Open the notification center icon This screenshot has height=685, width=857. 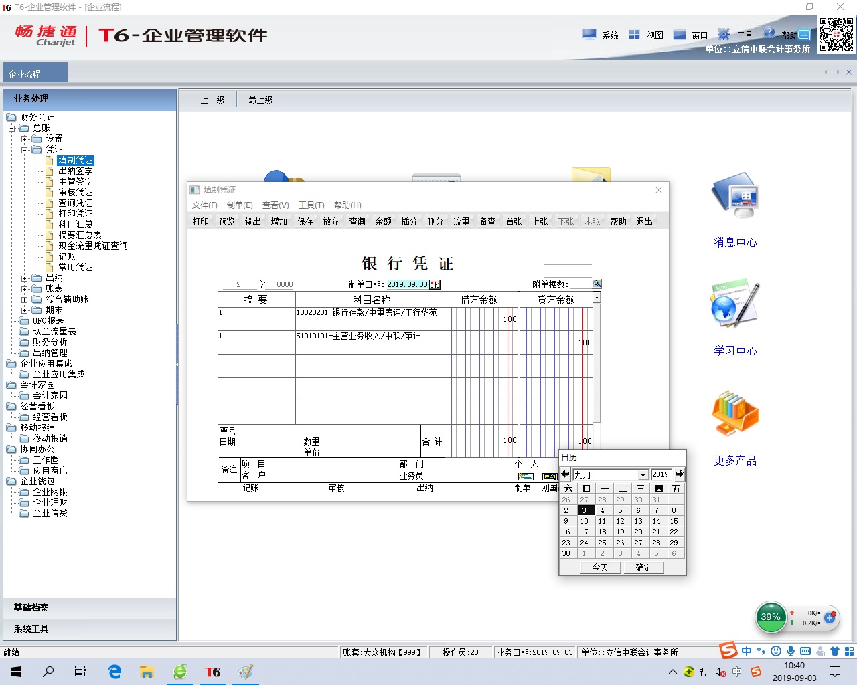(x=835, y=672)
